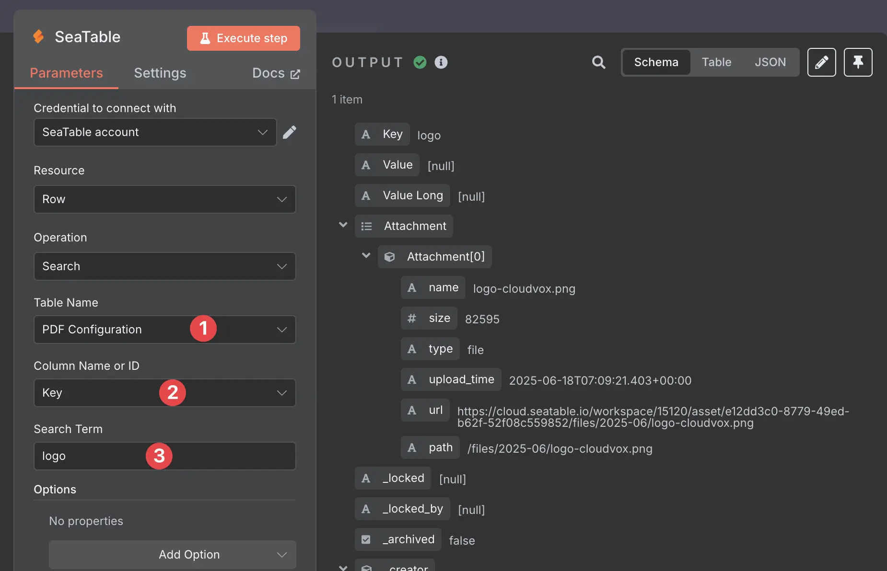
Task: Click the /files/2025-06/logo-cloudvox.png path value
Action: tap(560, 448)
